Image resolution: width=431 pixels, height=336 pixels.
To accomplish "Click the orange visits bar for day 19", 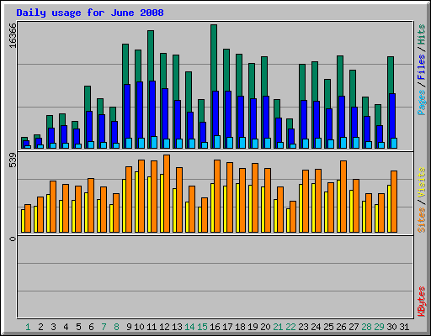I will pyautogui.click(x=255, y=197).
